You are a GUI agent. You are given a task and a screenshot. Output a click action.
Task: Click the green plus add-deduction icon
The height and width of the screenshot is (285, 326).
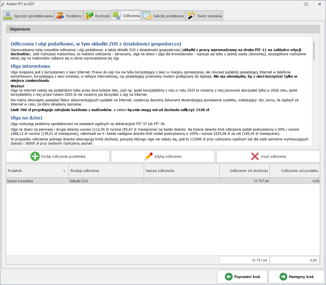click(35, 156)
